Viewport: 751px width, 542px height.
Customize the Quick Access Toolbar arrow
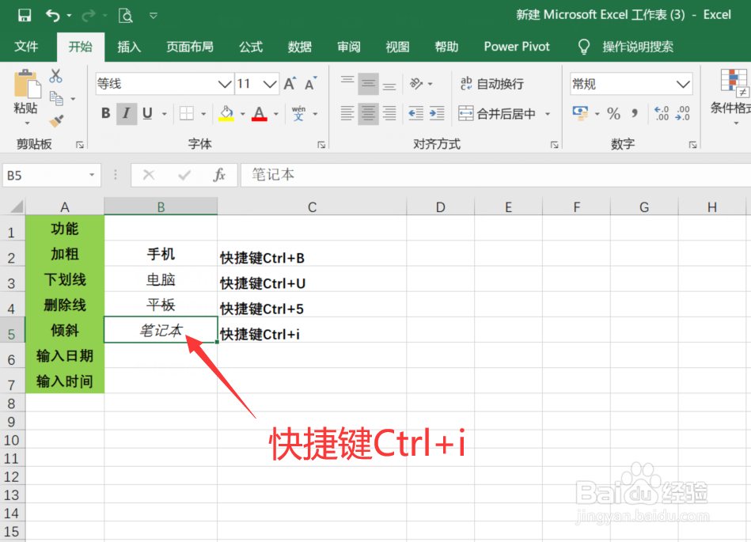[x=154, y=16]
